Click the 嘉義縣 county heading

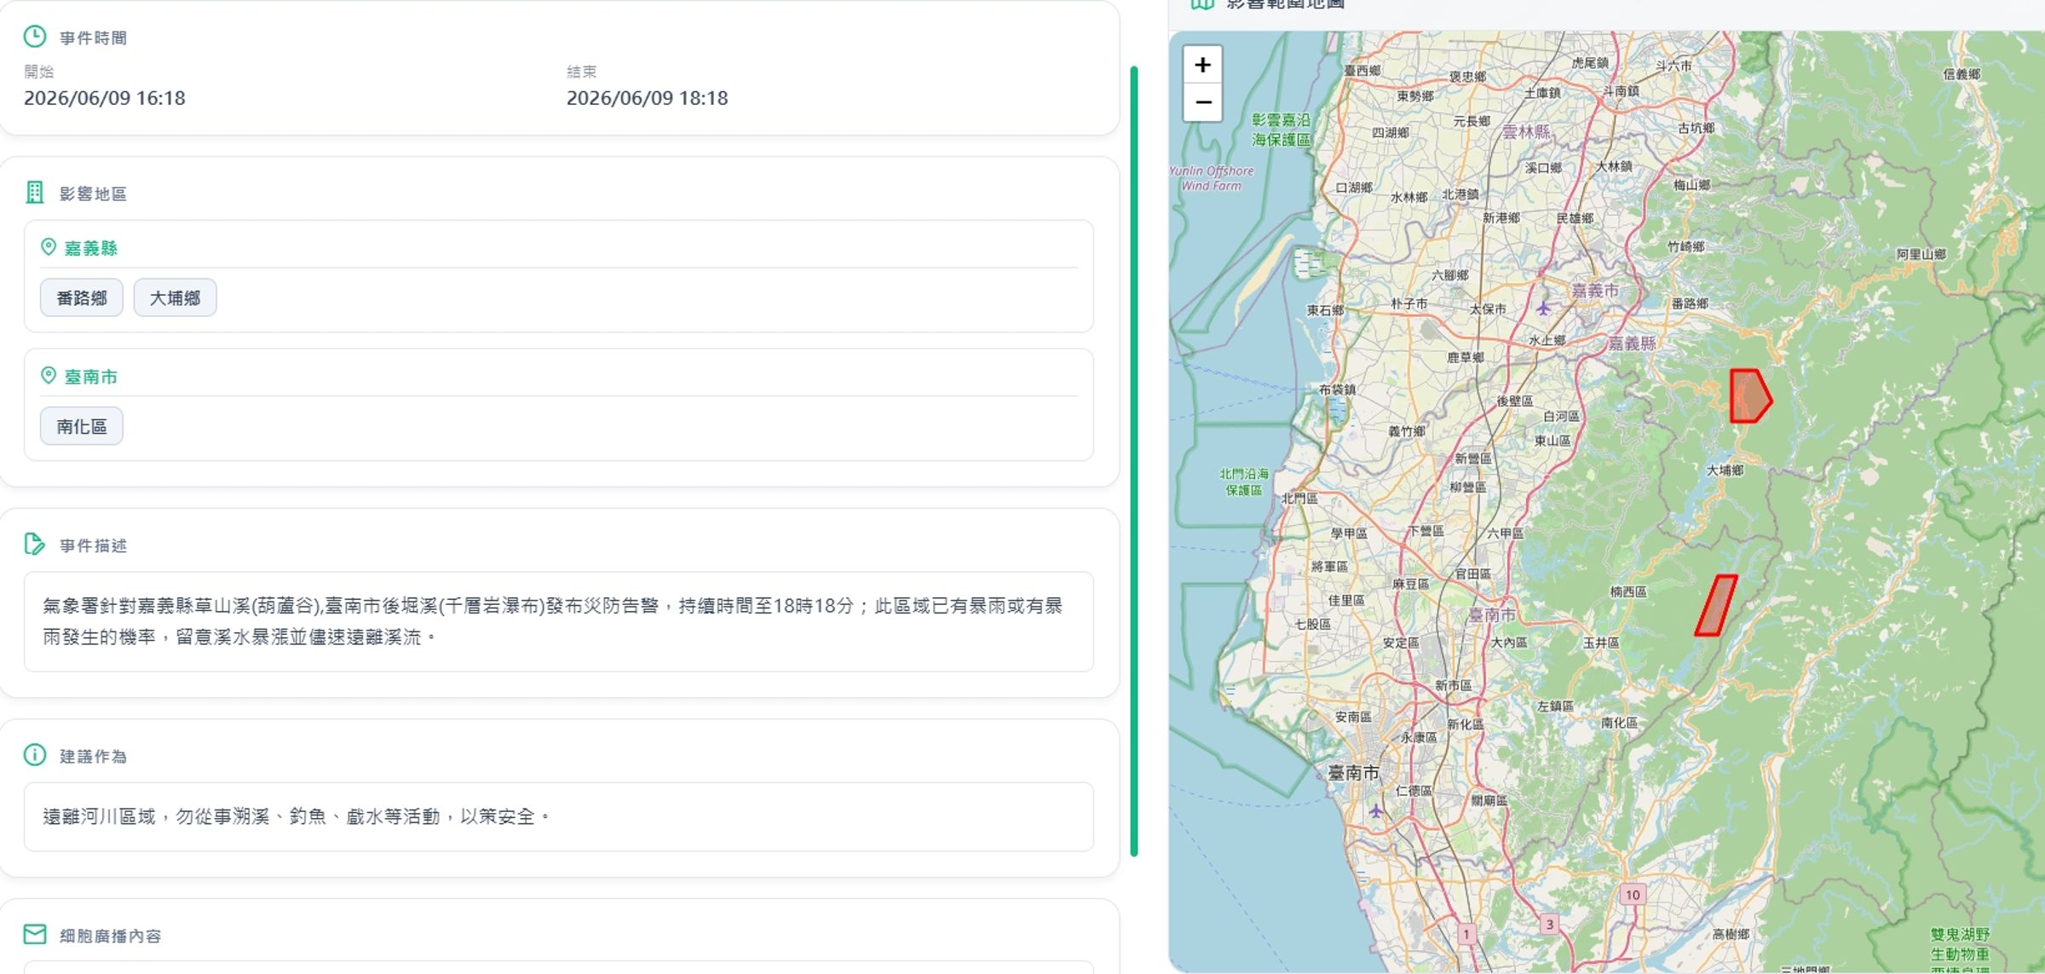pos(91,248)
